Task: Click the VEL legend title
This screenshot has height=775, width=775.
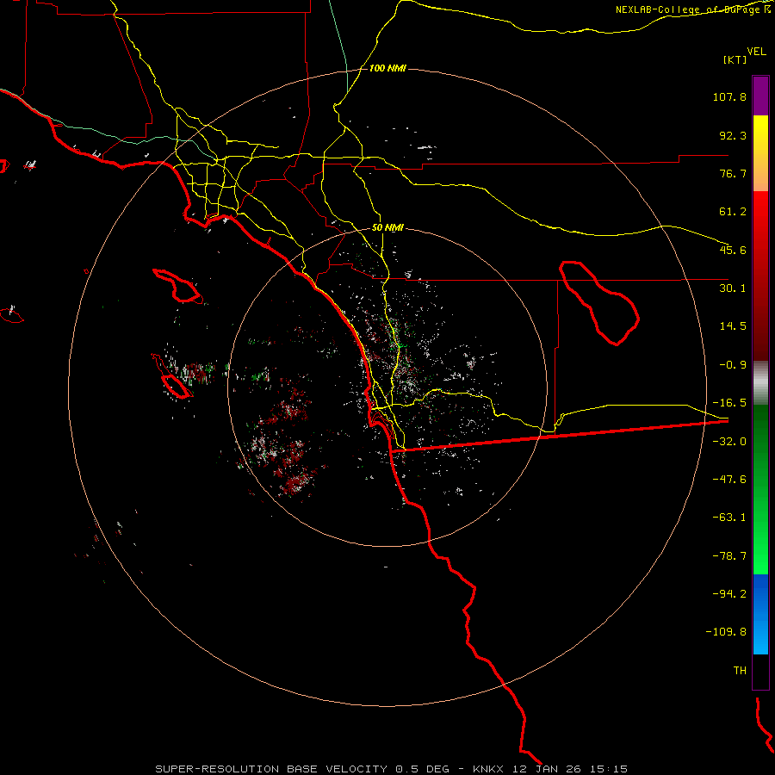Action: pyautogui.click(x=756, y=52)
